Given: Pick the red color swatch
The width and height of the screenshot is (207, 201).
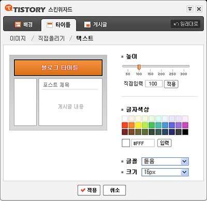Looking at the screenshot, I should (125, 125).
